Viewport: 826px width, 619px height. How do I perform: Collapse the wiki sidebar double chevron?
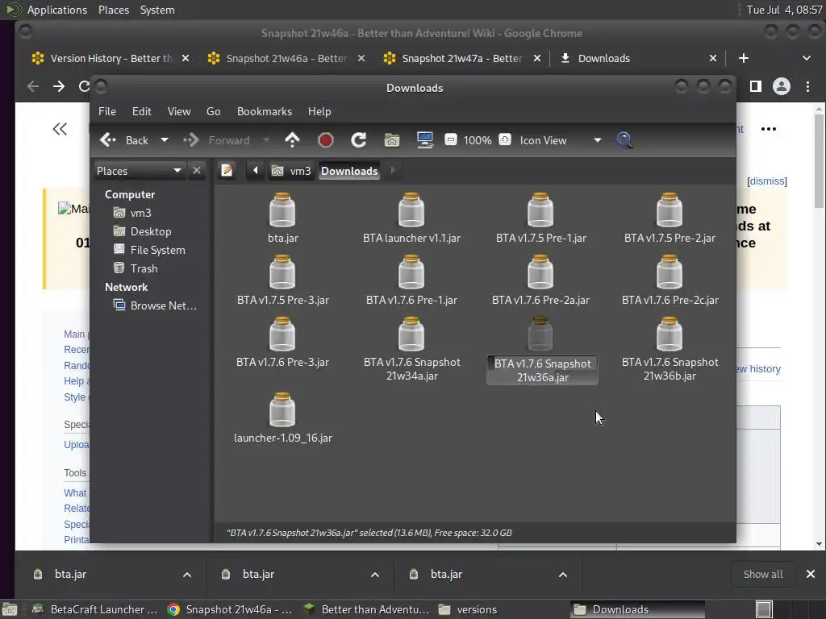click(60, 129)
